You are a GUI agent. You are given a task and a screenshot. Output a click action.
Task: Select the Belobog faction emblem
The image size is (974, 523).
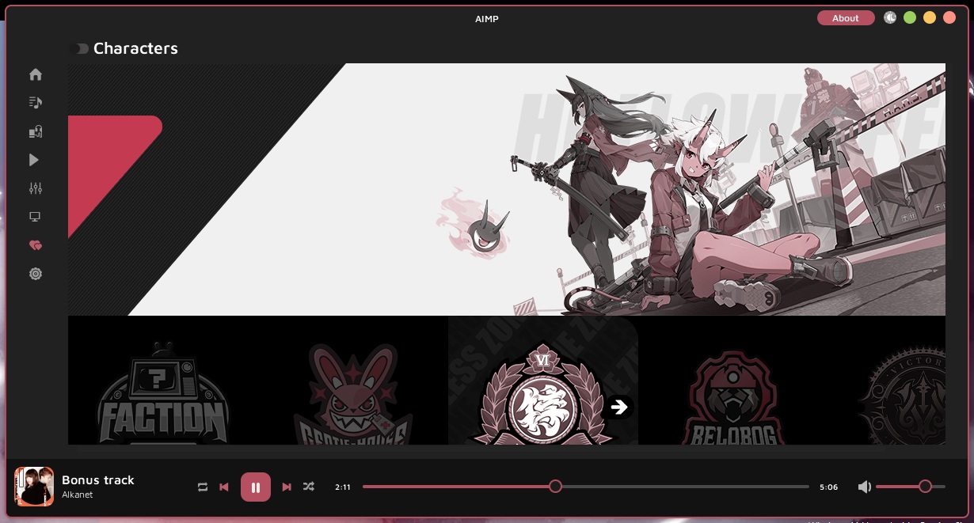[733, 397]
